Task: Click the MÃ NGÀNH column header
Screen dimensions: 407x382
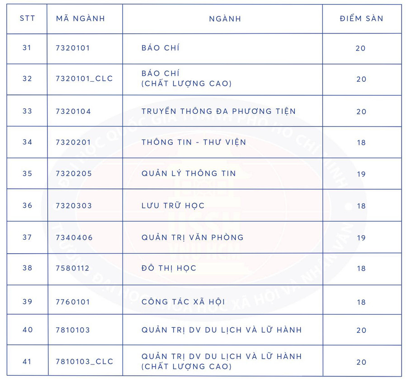Action: [x=80, y=19]
